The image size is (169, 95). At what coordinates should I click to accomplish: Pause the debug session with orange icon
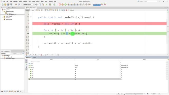pyautogui.click(x=63, y=4)
